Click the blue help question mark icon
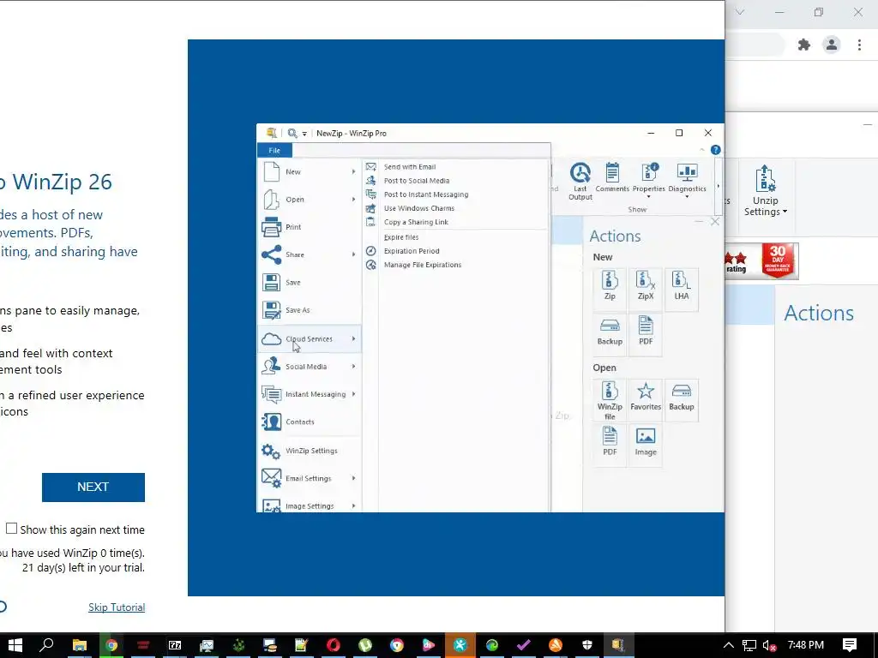878x658 pixels. click(x=715, y=150)
